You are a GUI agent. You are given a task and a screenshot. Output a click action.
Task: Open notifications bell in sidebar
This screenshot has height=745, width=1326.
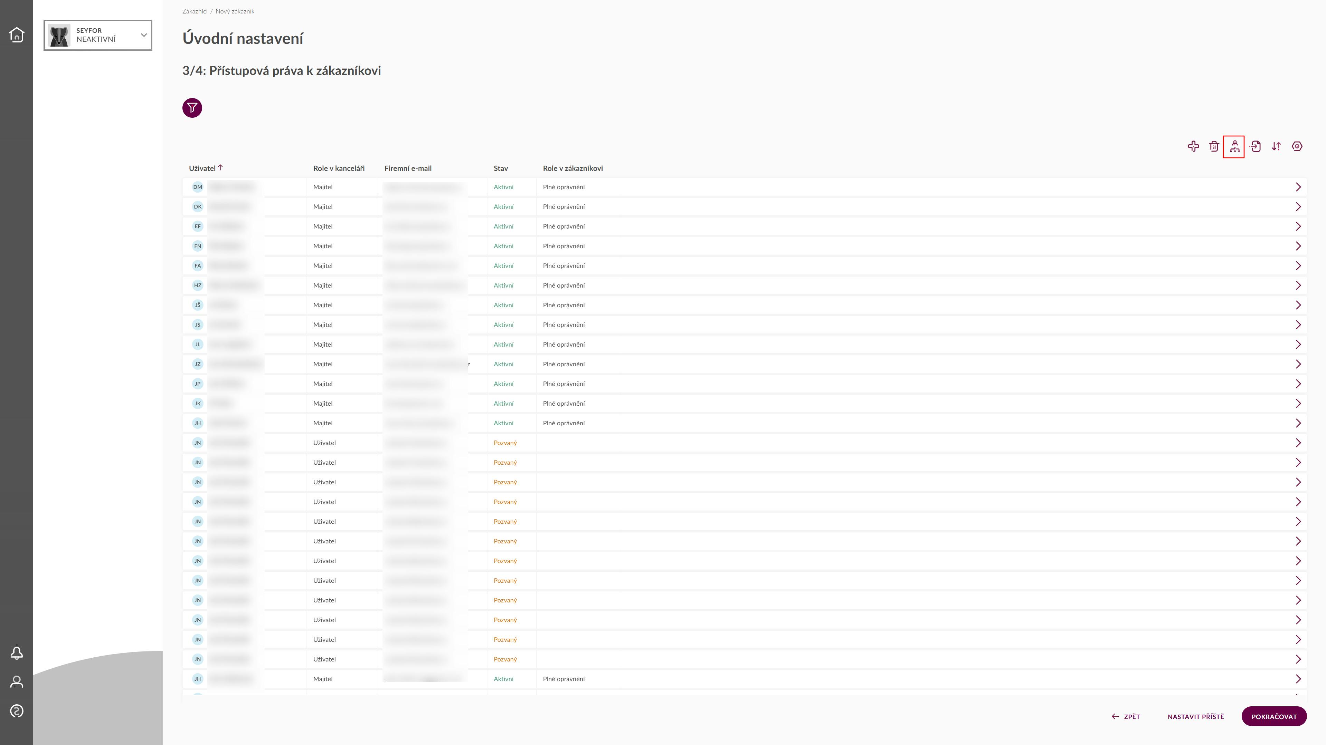(17, 653)
